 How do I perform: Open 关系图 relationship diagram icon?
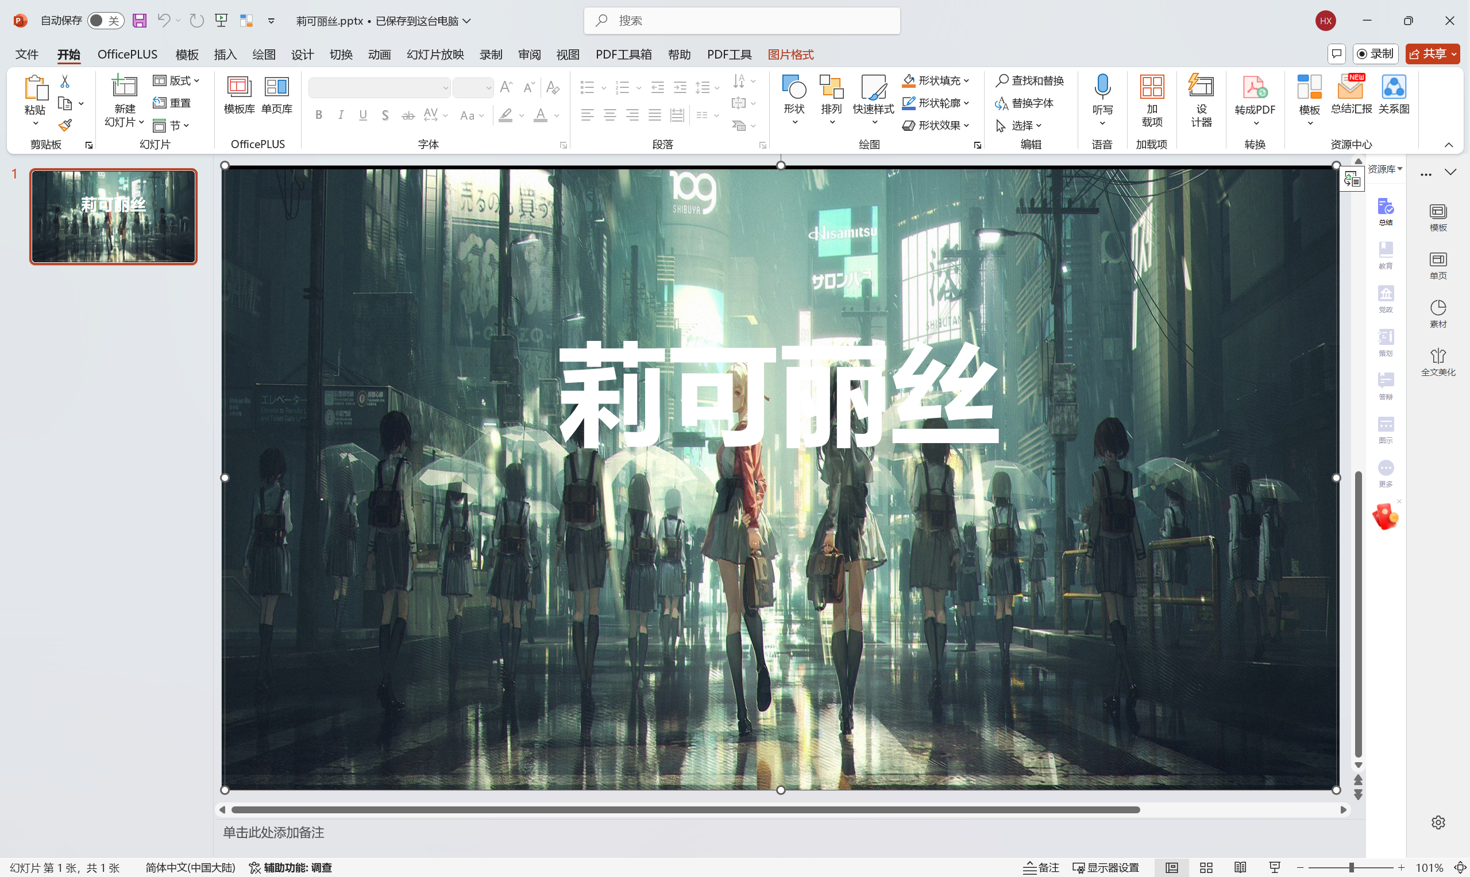1394,95
